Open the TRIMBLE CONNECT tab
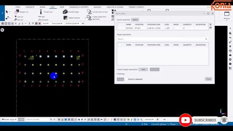Viewport: 233px width, 131px height. [x=136, y=7]
